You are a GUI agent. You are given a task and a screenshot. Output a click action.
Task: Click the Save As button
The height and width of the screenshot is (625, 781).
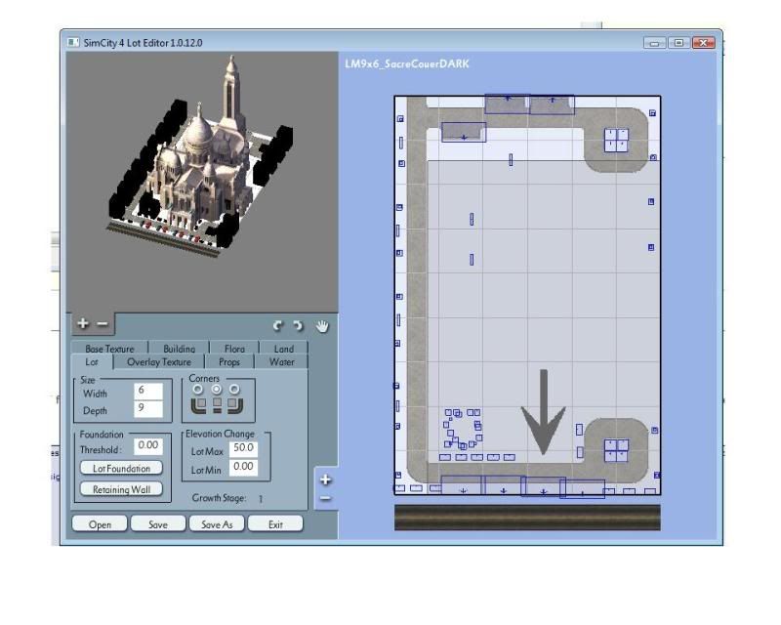tap(217, 523)
